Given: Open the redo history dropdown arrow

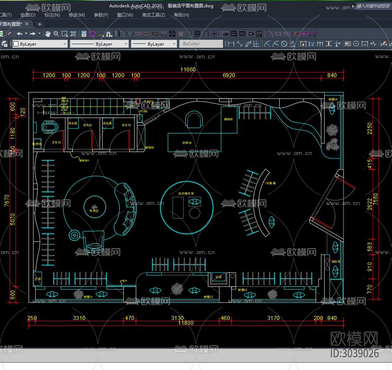Looking at the screenshot, I should [39, 33].
